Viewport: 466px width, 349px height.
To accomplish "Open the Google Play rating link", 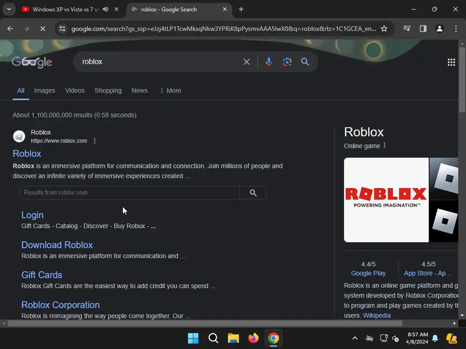I will coord(368,273).
